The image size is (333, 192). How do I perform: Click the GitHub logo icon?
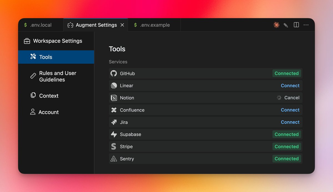(x=114, y=73)
